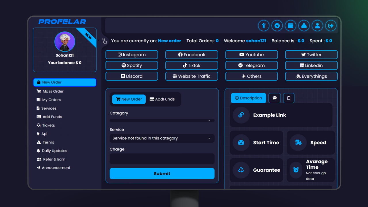Click the sidebar collapse hand icon
This screenshot has height=207, width=368.
pyautogui.click(x=104, y=41)
